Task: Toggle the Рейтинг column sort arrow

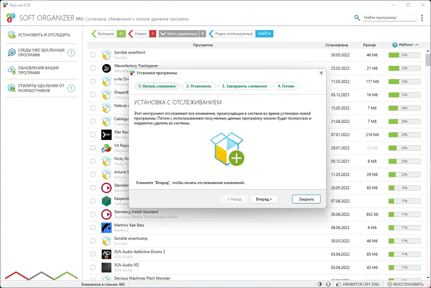Action: pyautogui.click(x=417, y=45)
